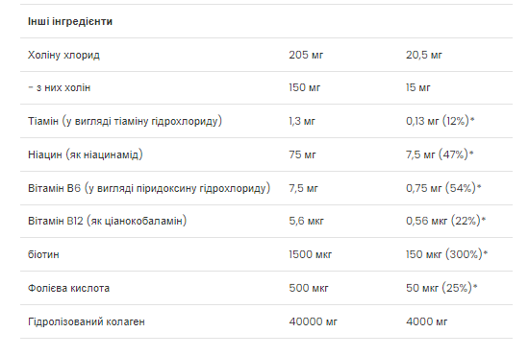The width and height of the screenshot is (529, 356).
Task: Select the 'Інші інгредієнти' table header
Action: click(x=70, y=21)
